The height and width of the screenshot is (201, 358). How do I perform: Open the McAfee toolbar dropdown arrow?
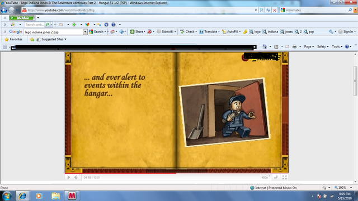coord(38,18)
